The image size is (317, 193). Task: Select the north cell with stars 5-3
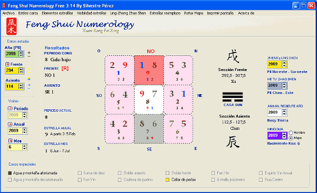click(178, 70)
